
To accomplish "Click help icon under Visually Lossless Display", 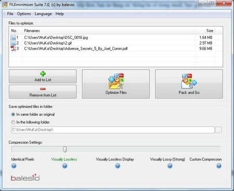I will (x=118, y=166).
